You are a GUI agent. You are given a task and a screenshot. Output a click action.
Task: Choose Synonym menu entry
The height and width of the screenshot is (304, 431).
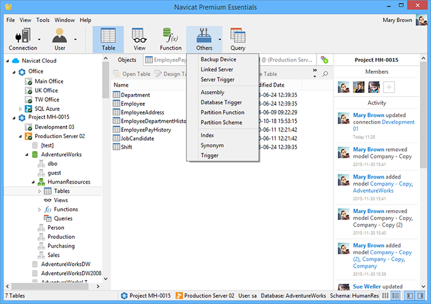[223, 146]
